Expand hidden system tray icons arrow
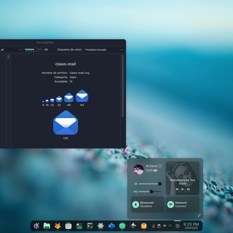Viewport: 233px width, 233px height. [x=170, y=226]
